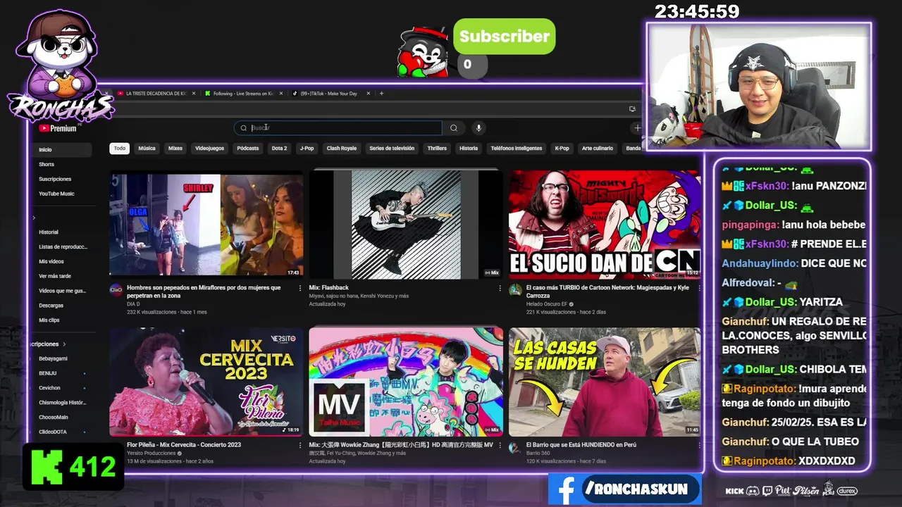Select the Clash Royale filter chip
This screenshot has width=902, height=507.
tap(342, 148)
